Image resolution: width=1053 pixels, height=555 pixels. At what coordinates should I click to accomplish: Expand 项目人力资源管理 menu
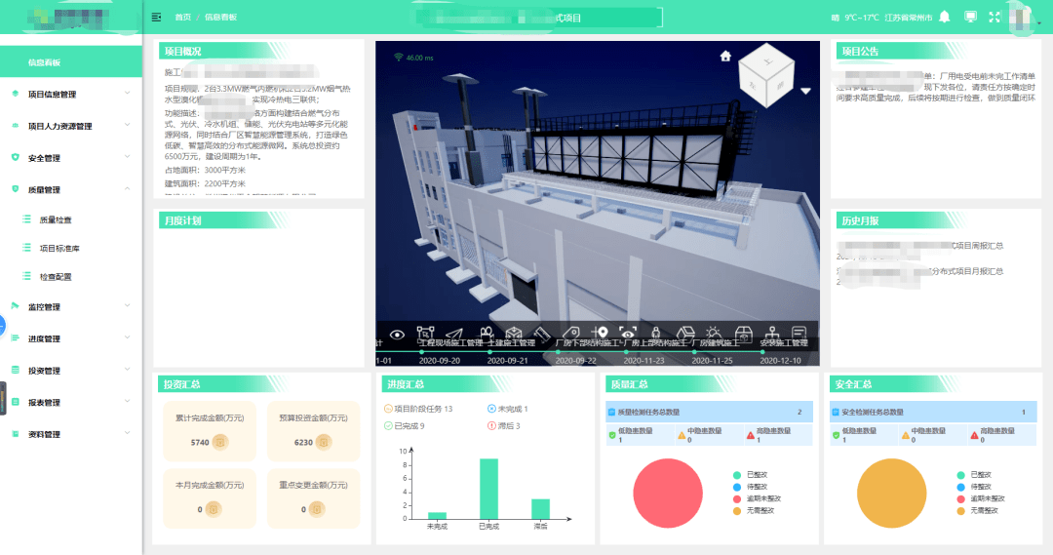[71, 126]
